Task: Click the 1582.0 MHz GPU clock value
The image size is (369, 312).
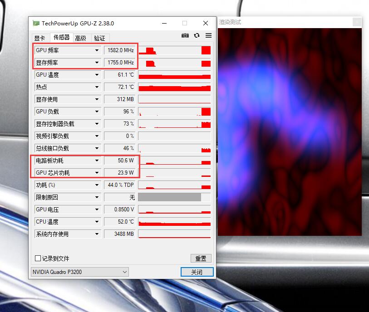Action: (x=119, y=50)
